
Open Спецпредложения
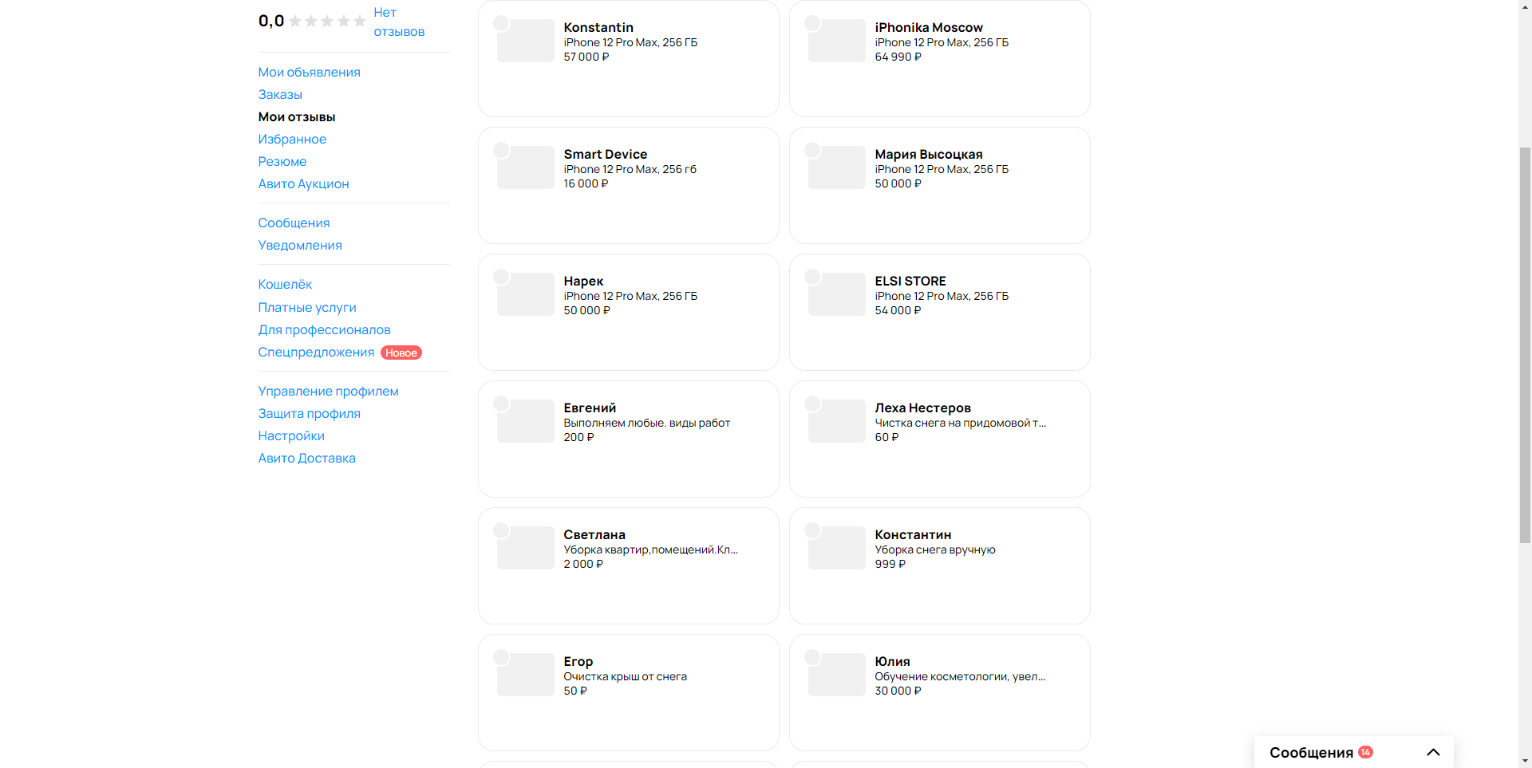[x=316, y=352]
